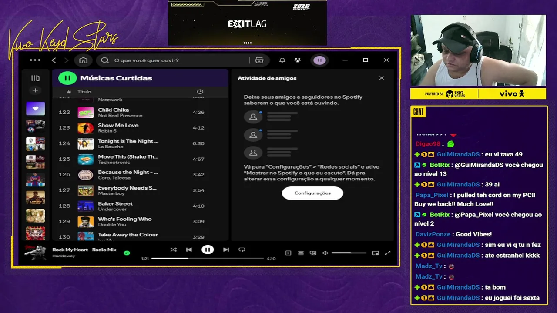Open notifications bell (What's new)
The height and width of the screenshot is (313, 557).
[x=282, y=60]
